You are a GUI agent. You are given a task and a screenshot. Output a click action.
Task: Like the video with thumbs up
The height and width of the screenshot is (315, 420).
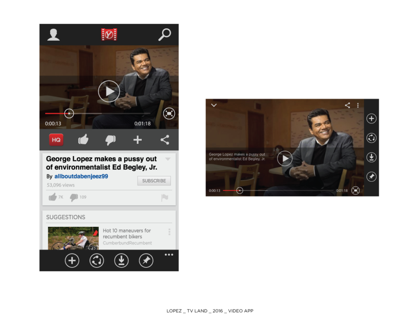click(x=83, y=140)
